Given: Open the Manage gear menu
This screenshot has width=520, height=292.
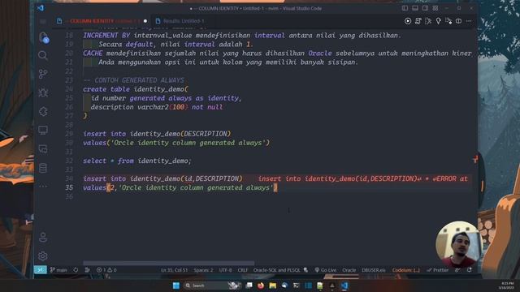Looking at the screenshot, I should pos(43,256).
